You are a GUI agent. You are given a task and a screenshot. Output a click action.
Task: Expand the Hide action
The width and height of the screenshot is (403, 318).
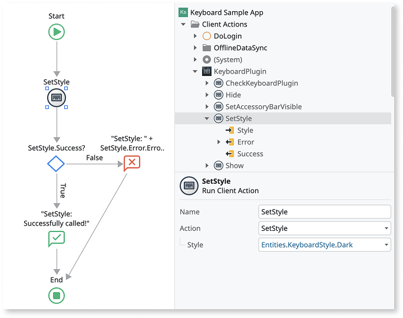point(207,95)
